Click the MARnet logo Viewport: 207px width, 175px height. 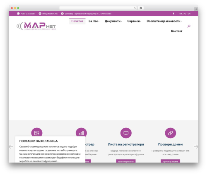pyautogui.click(x=36, y=26)
